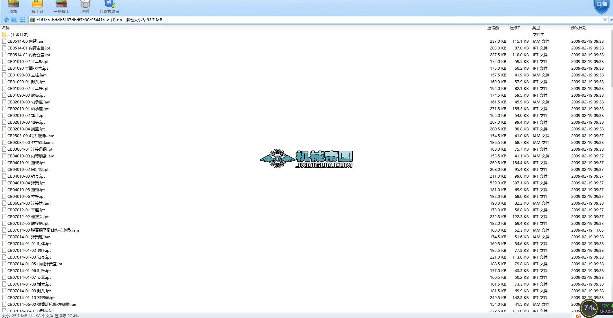Image resolution: width=613 pixels, height=318 pixels.
Task: Click file icon beside CB07014-01-08 活塞.ipt
Action: (4, 284)
